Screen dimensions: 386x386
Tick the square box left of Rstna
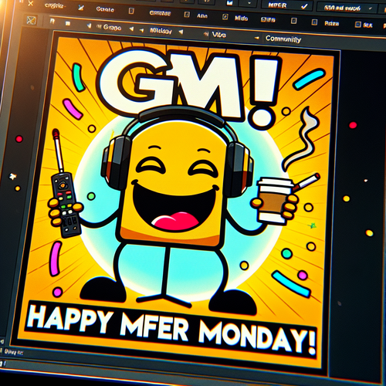click(314, 22)
